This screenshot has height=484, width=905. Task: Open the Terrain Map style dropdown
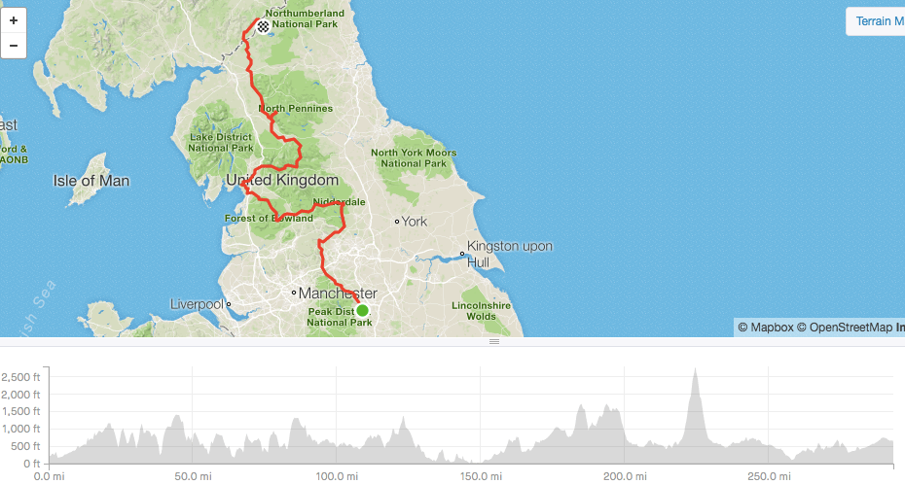click(x=876, y=21)
